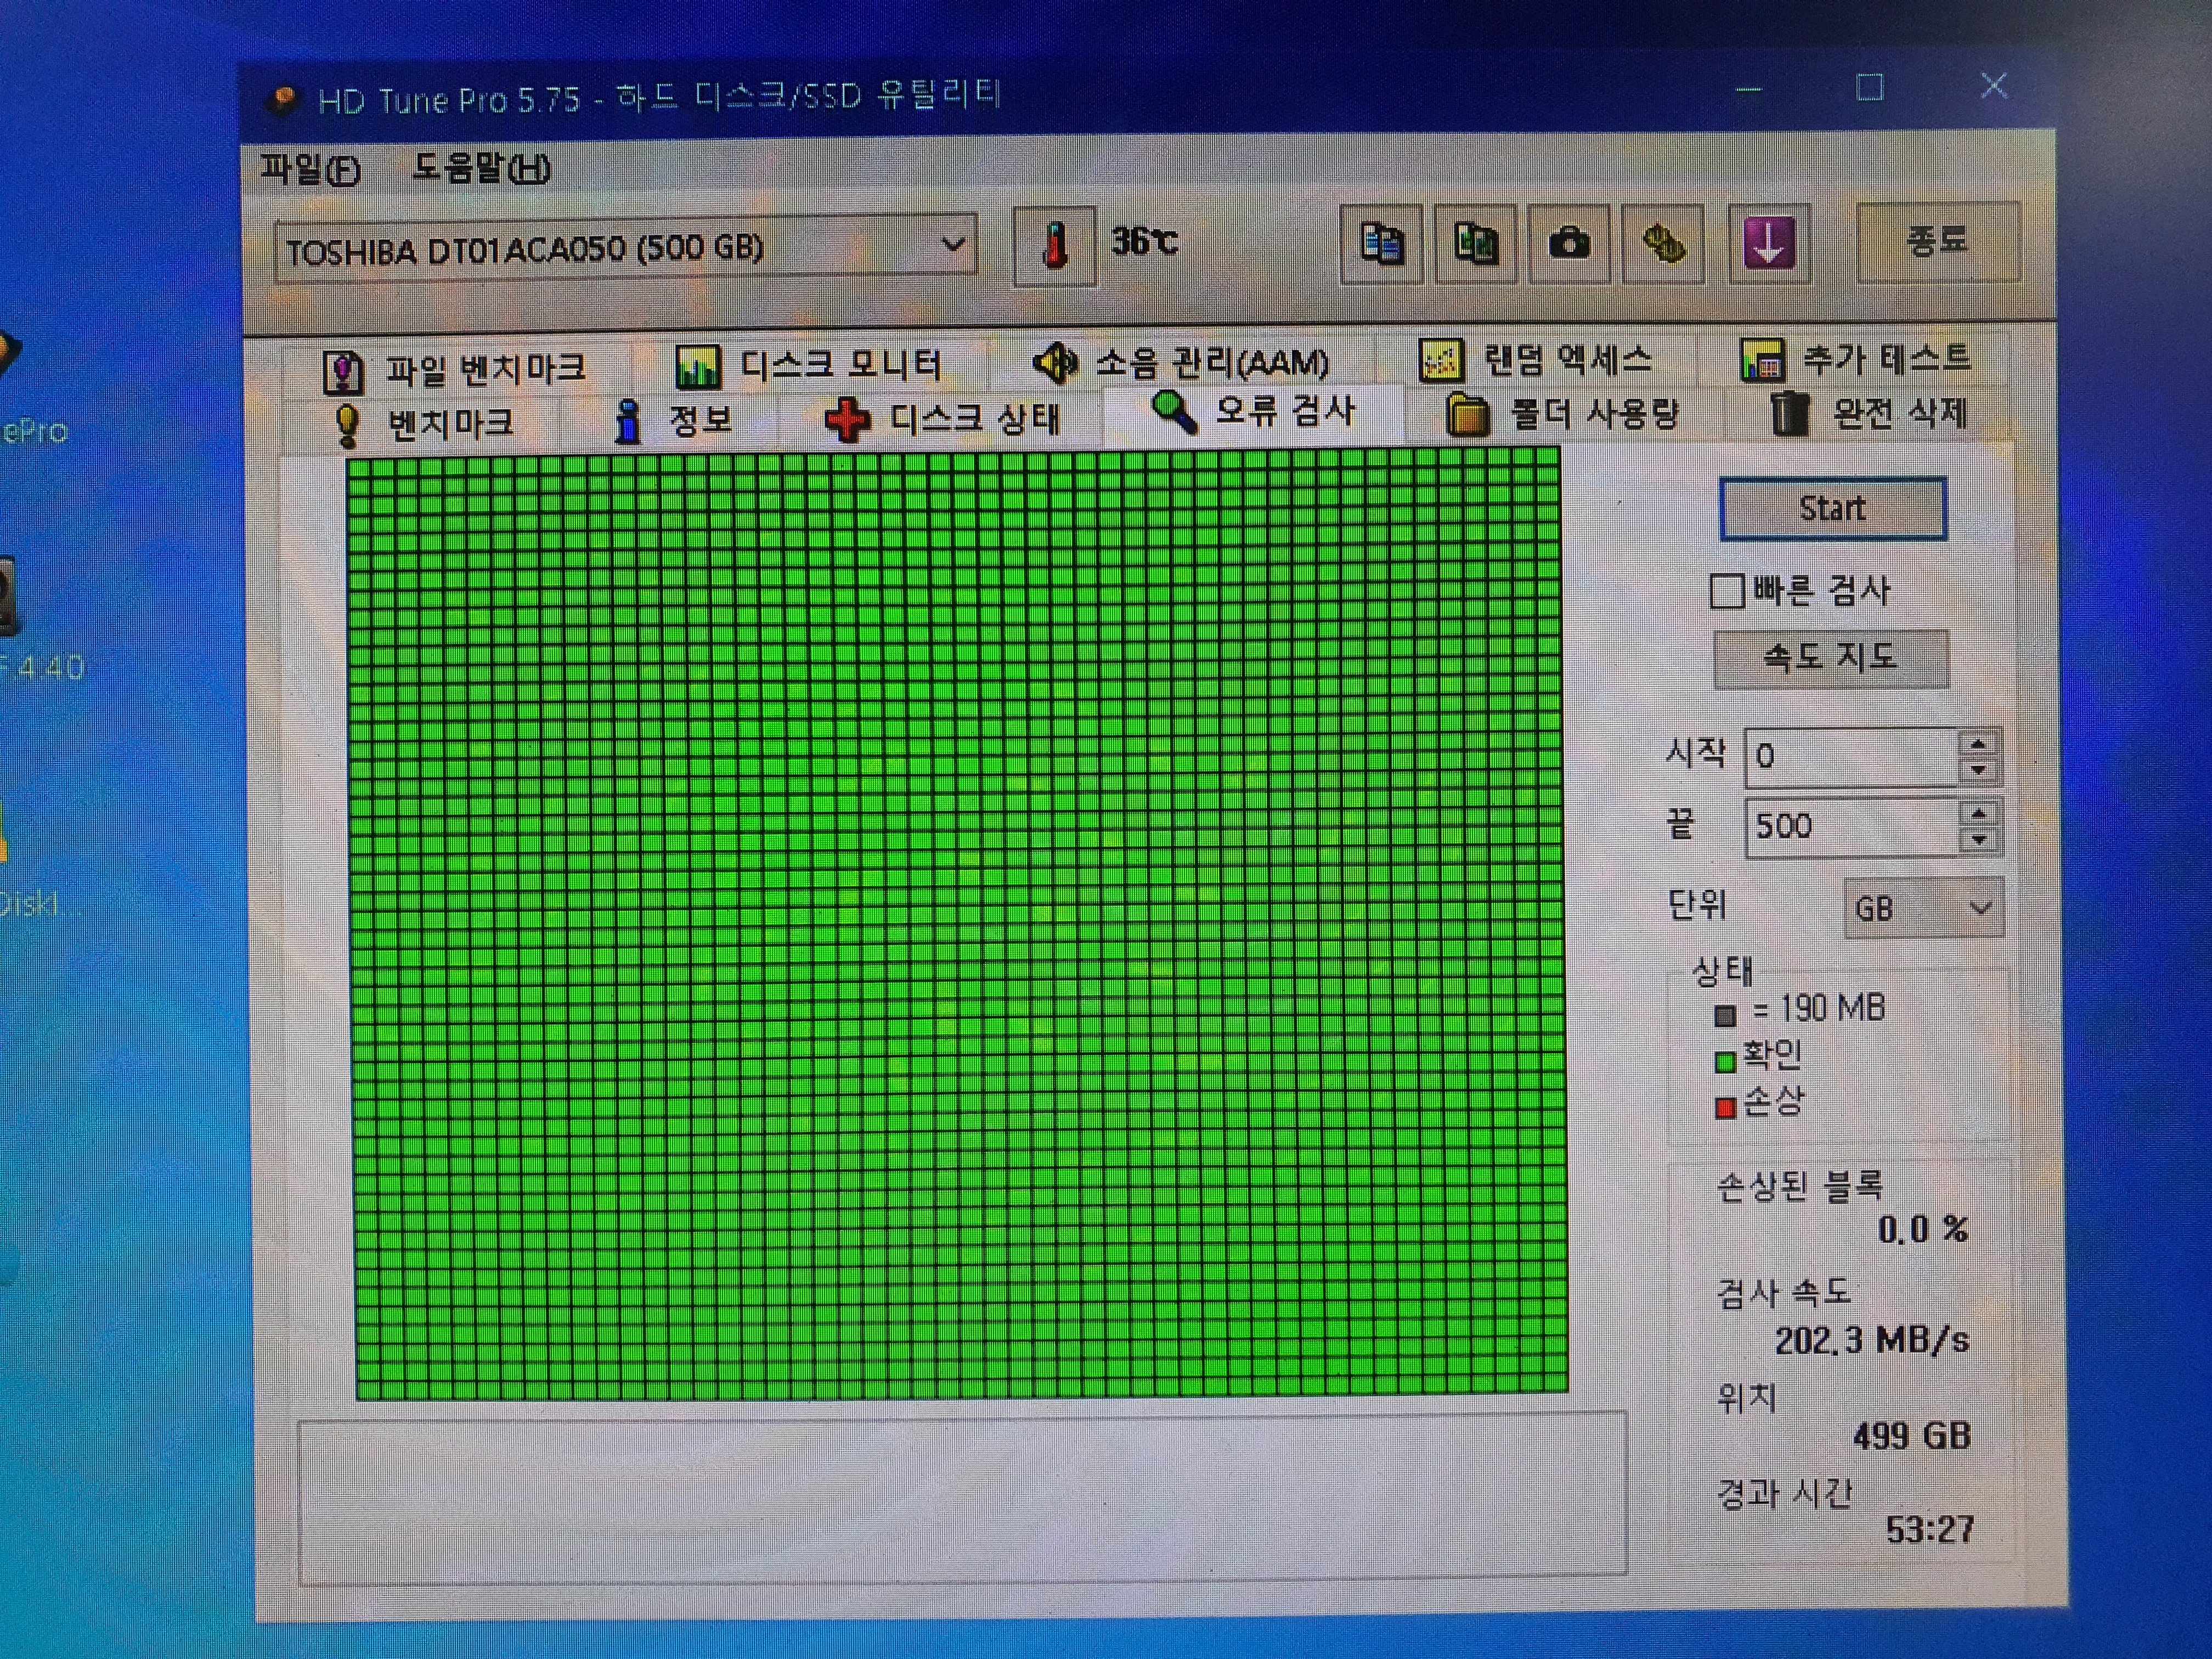Click the 시작 value input field
This screenshot has width=2212, height=1659.
1852,757
